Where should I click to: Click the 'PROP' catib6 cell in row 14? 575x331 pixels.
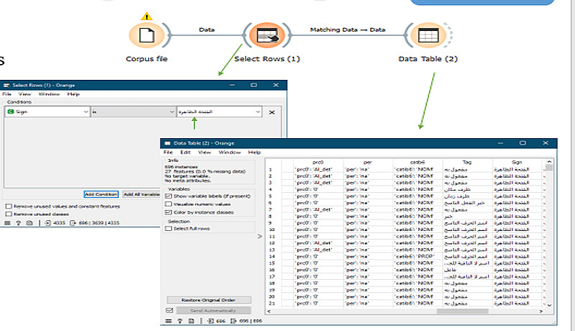click(x=418, y=256)
